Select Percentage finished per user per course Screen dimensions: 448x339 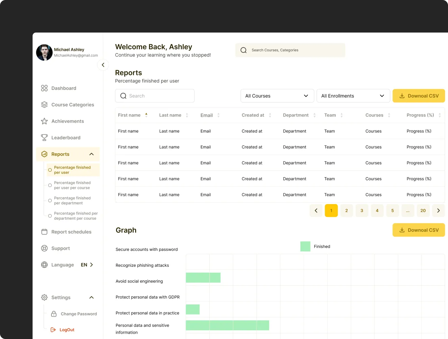pyautogui.click(x=72, y=185)
